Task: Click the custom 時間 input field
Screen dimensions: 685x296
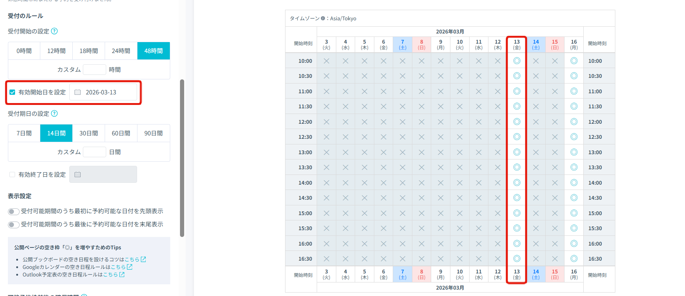Action: pyautogui.click(x=95, y=70)
